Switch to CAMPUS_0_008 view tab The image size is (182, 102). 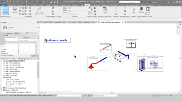pyautogui.click(x=83, y=22)
